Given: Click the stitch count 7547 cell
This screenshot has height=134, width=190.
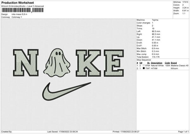Looking at the screenshot, I should [148, 68].
